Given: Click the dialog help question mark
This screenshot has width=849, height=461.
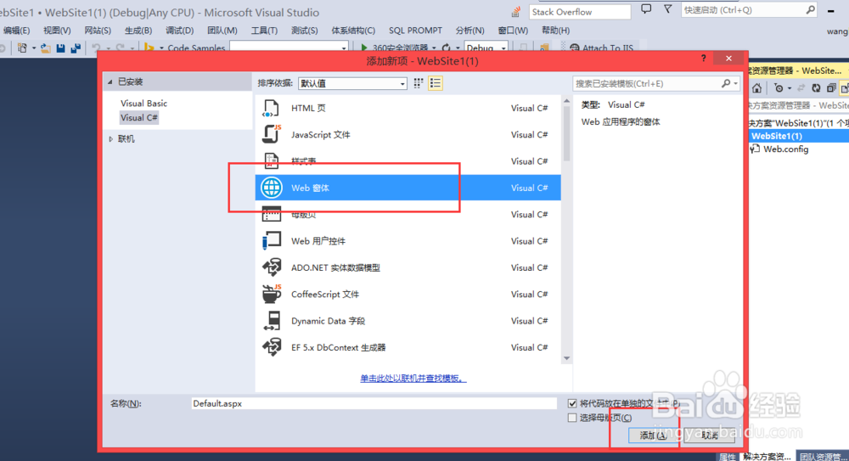Looking at the screenshot, I should [703, 58].
